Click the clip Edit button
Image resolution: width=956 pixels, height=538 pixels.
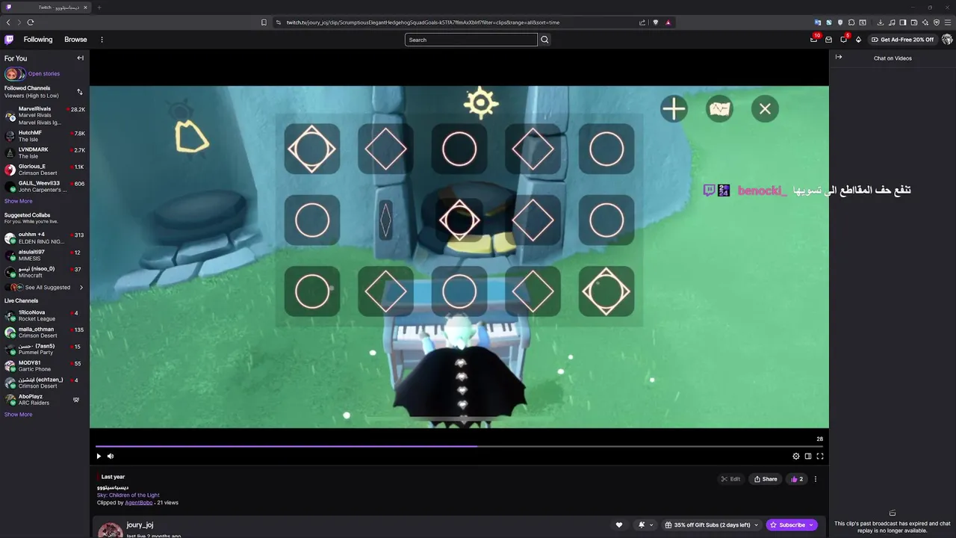[x=730, y=479]
